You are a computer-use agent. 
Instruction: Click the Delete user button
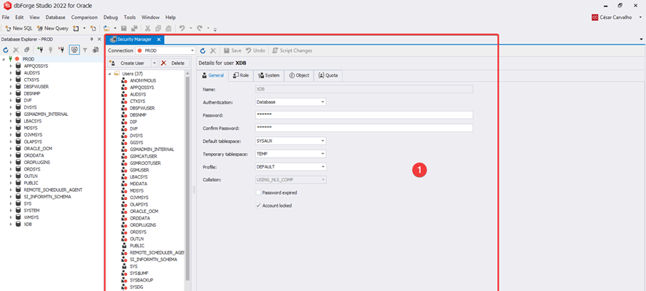tap(174, 63)
